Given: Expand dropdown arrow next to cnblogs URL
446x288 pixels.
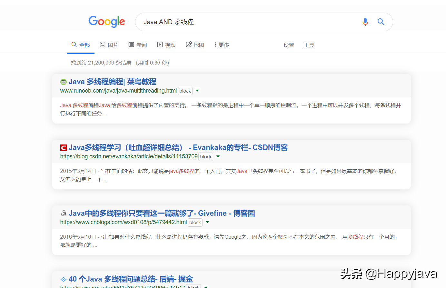Looking at the screenshot, I should coord(207,222).
